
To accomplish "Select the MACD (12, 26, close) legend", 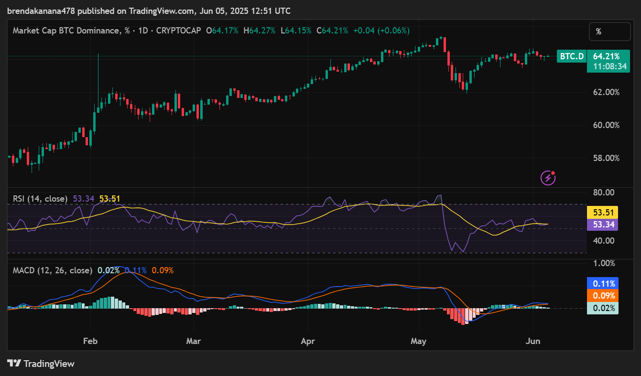I will [52, 270].
